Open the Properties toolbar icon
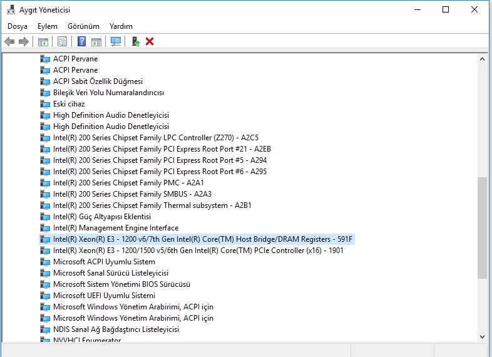 tap(62, 41)
